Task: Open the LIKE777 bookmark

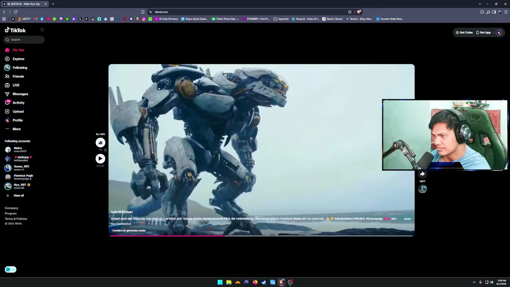Action: click(x=24, y=19)
